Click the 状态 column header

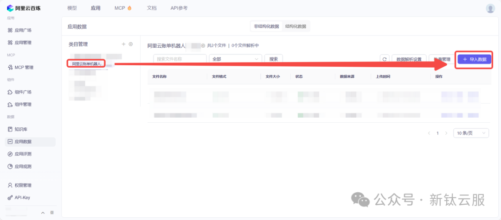click(299, 77)
